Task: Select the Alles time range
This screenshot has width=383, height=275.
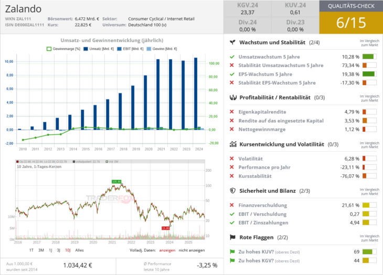Action: [x=79, y=250]
